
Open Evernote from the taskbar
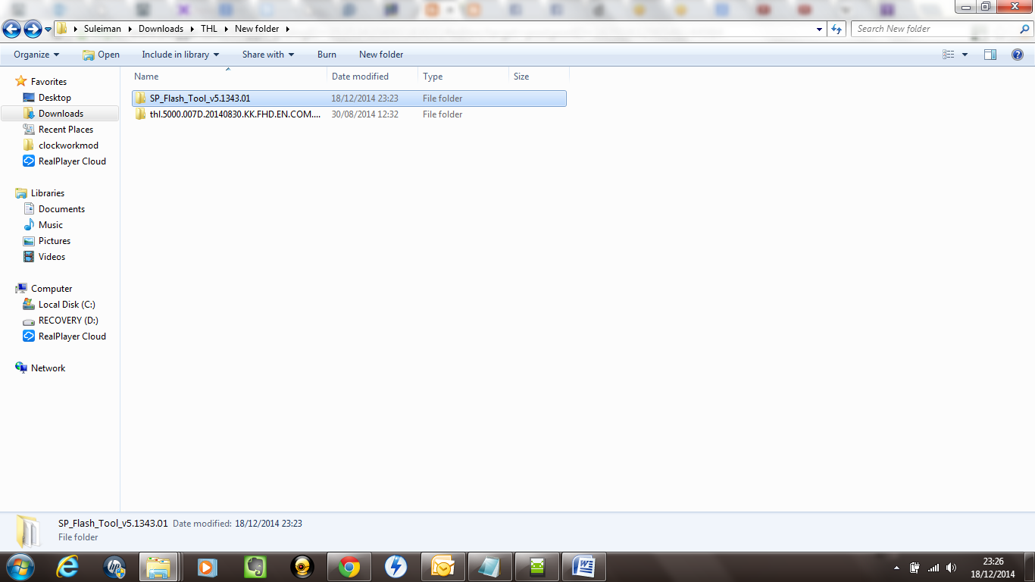255,567
